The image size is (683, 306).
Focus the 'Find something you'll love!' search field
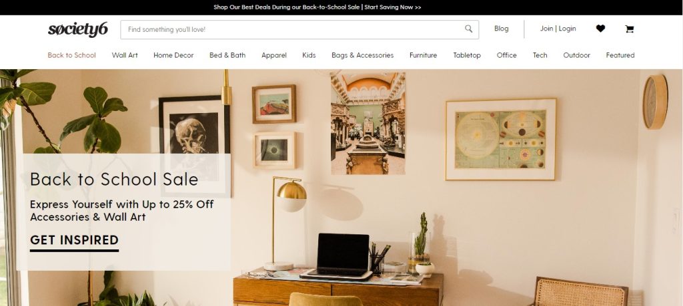(299, 29)
